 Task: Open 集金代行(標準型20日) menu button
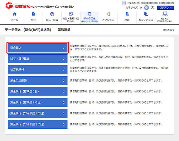[x=38, y=103]
